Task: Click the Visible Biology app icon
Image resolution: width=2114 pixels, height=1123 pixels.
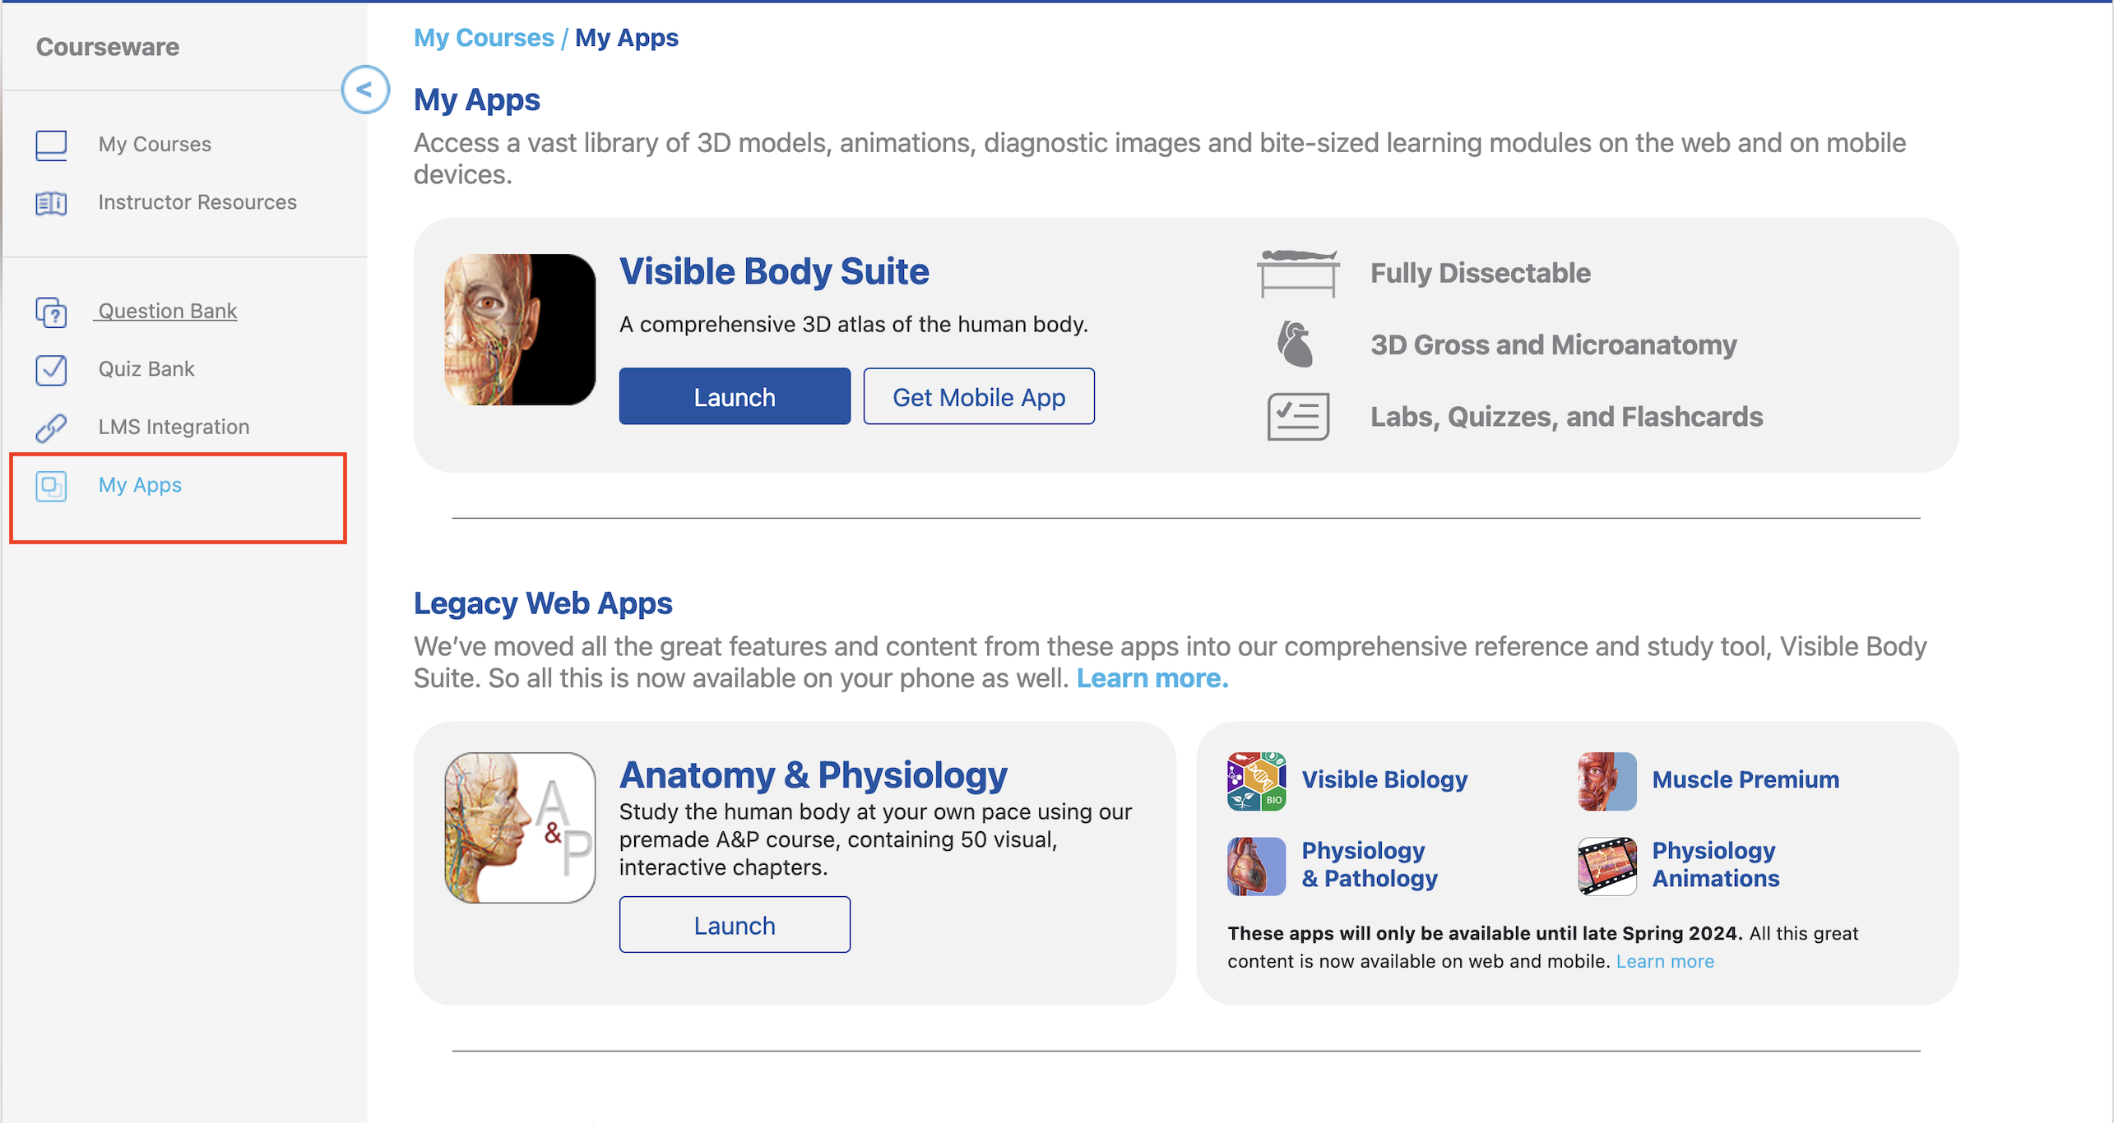Action: click(x=1255, y=779)
